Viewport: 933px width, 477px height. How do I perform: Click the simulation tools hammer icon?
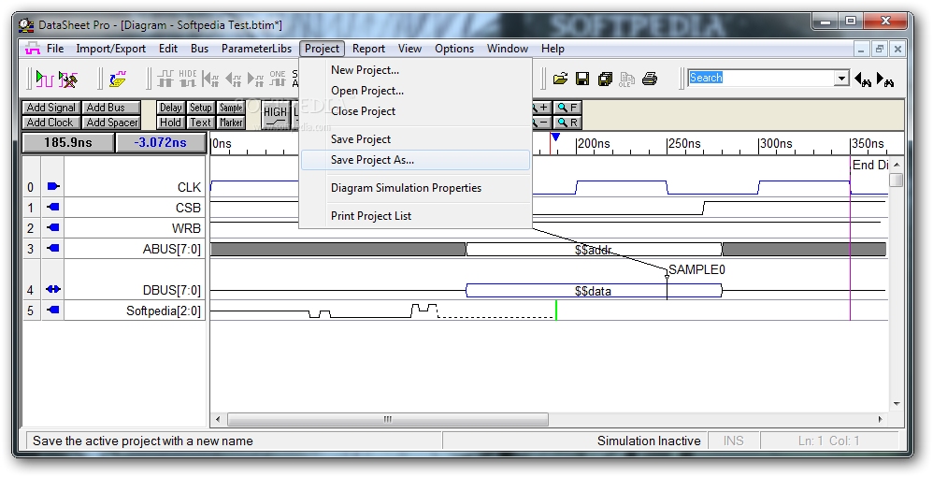click(x=68, y=79)
